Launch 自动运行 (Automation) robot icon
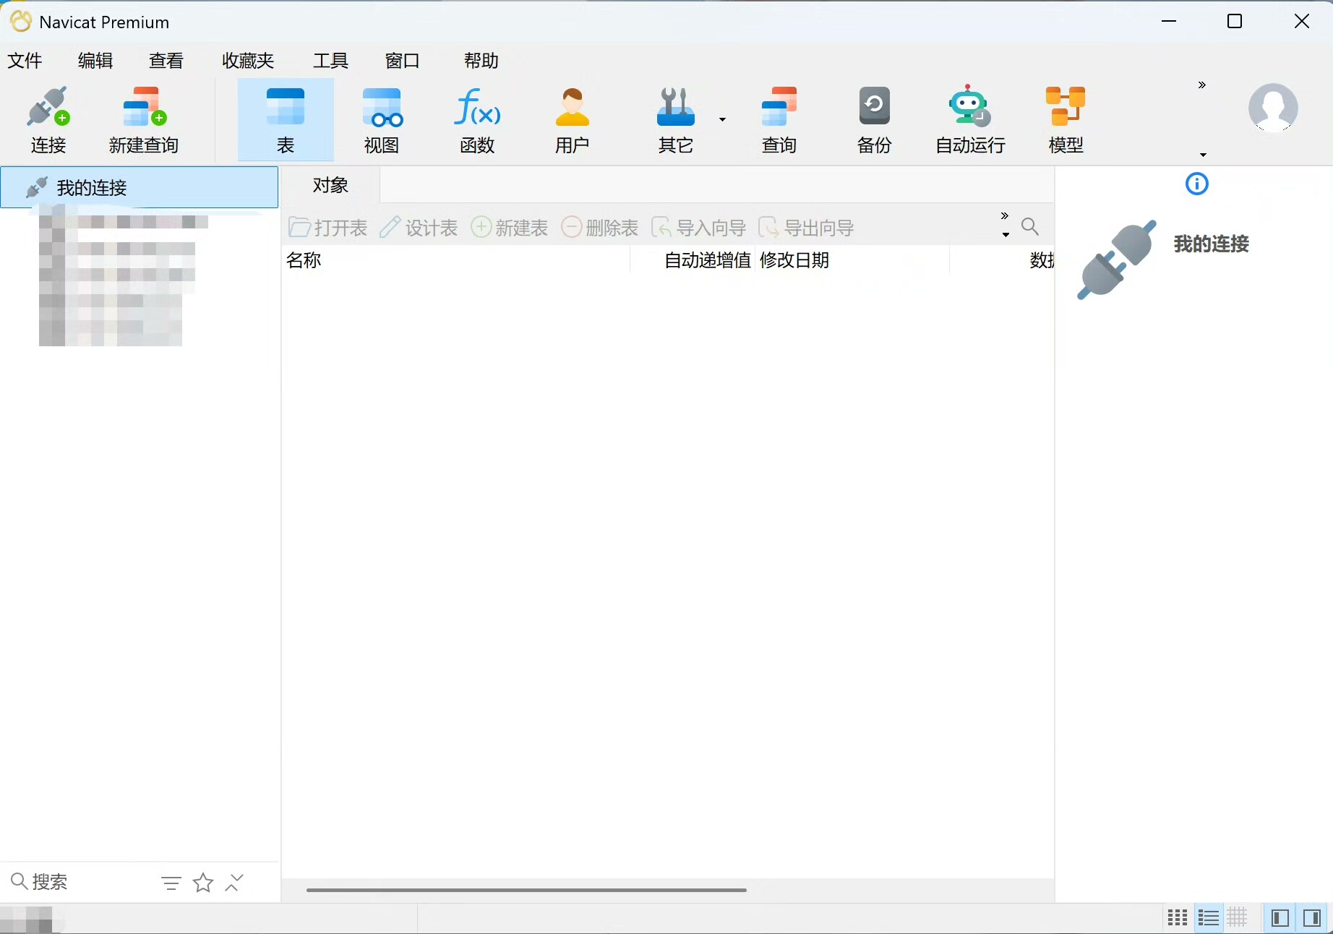 970,119
